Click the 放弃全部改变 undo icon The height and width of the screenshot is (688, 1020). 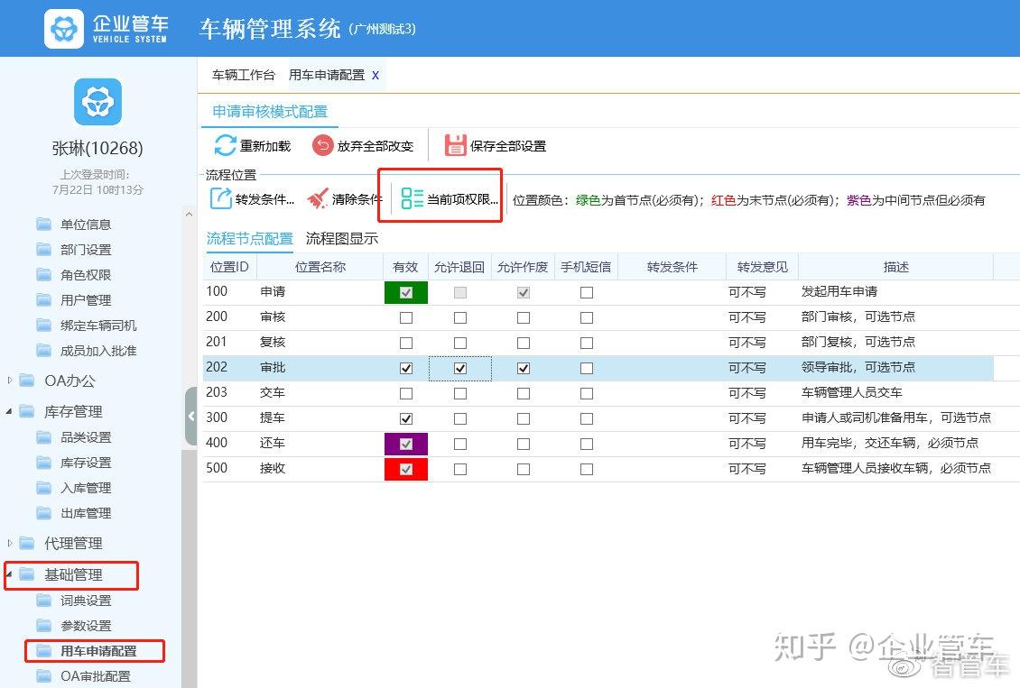coord(322,145)
